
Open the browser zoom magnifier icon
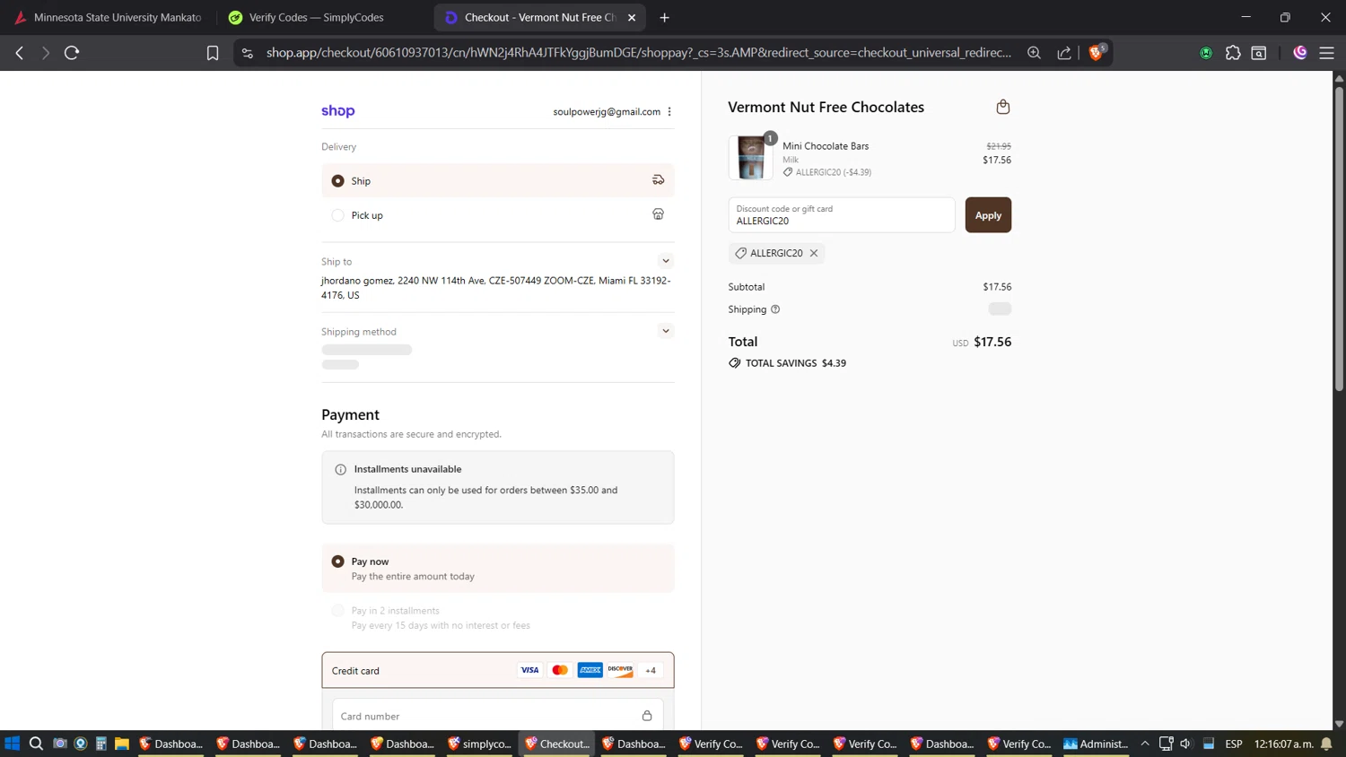pyautogui.click(x=1034, y=53)
